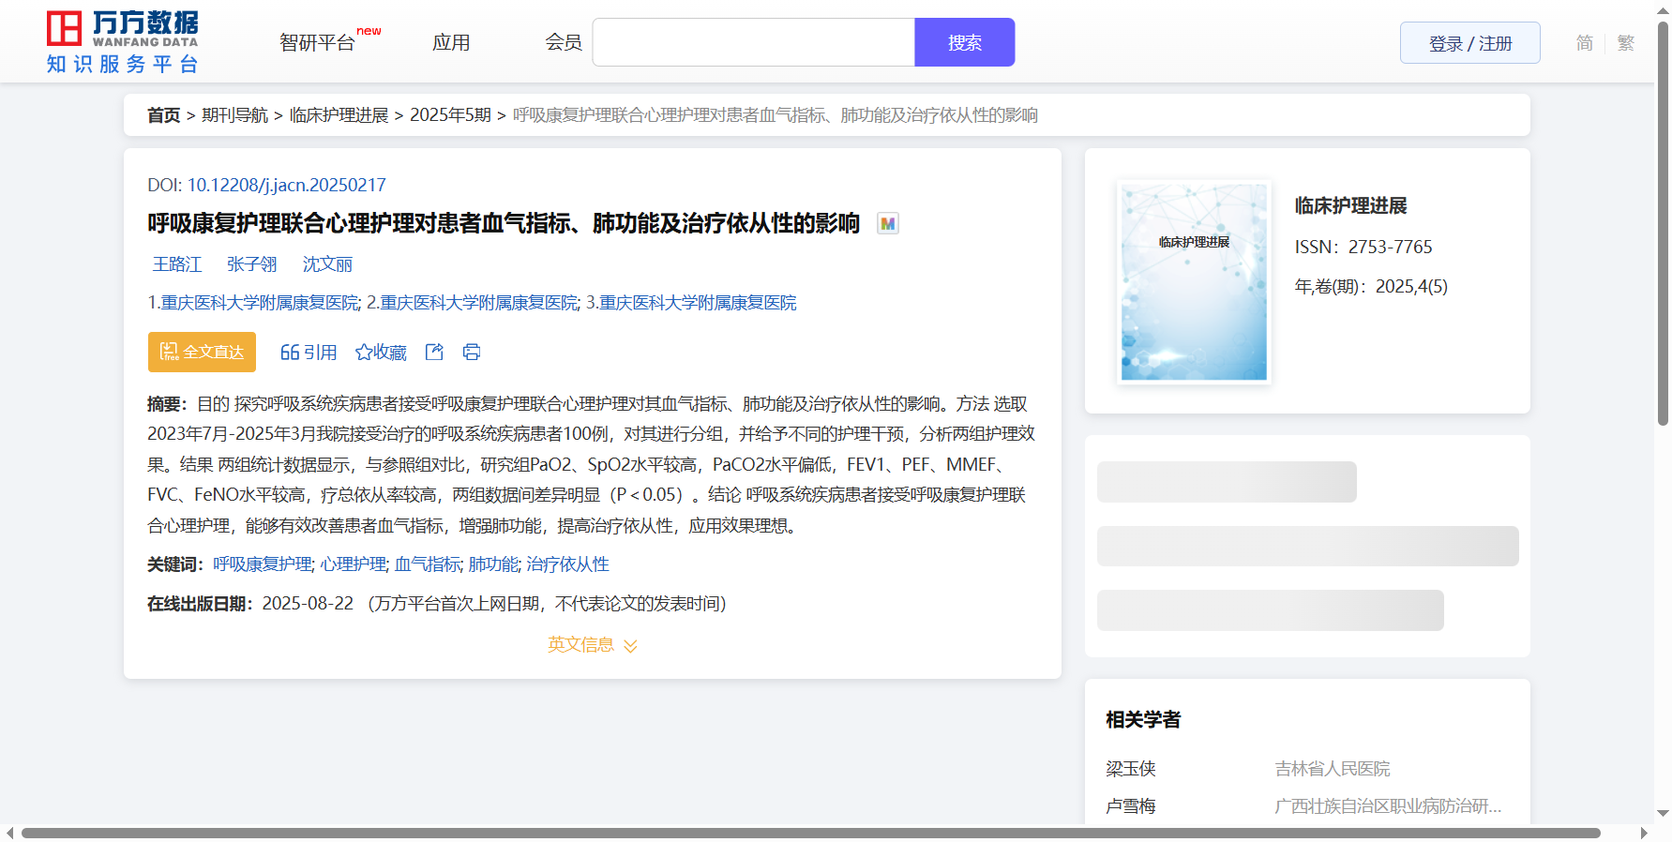Click the vertical scrollbar thumb
The width and height of the screenshot is (1672, 842).
pos(1664,223)
